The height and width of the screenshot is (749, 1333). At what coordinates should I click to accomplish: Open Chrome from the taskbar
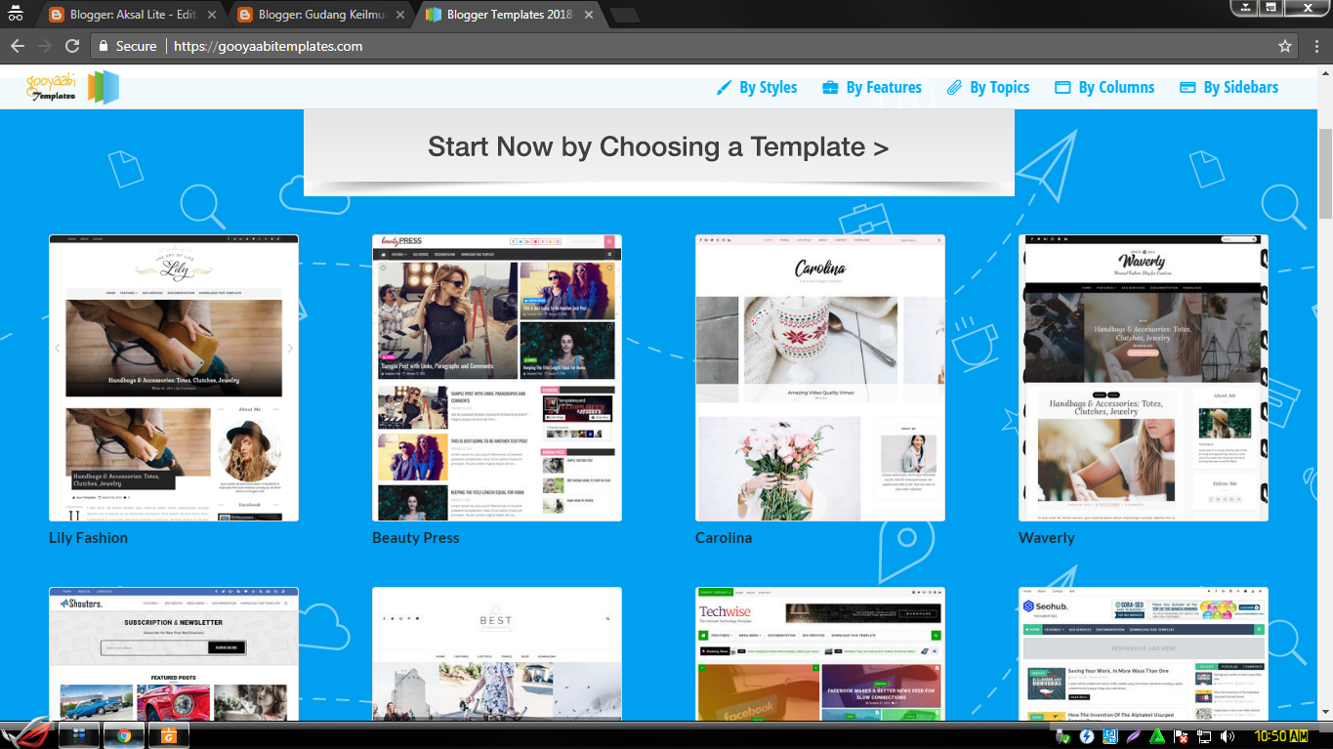coord(123,735)
